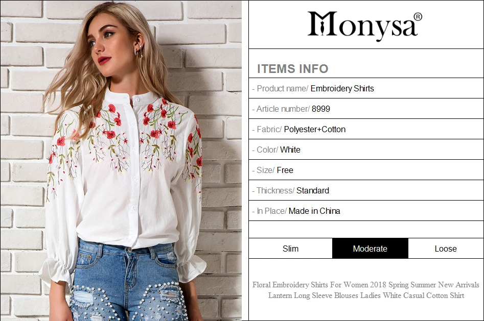
Task: Click the model product photo
Action: tap(121, 160)
